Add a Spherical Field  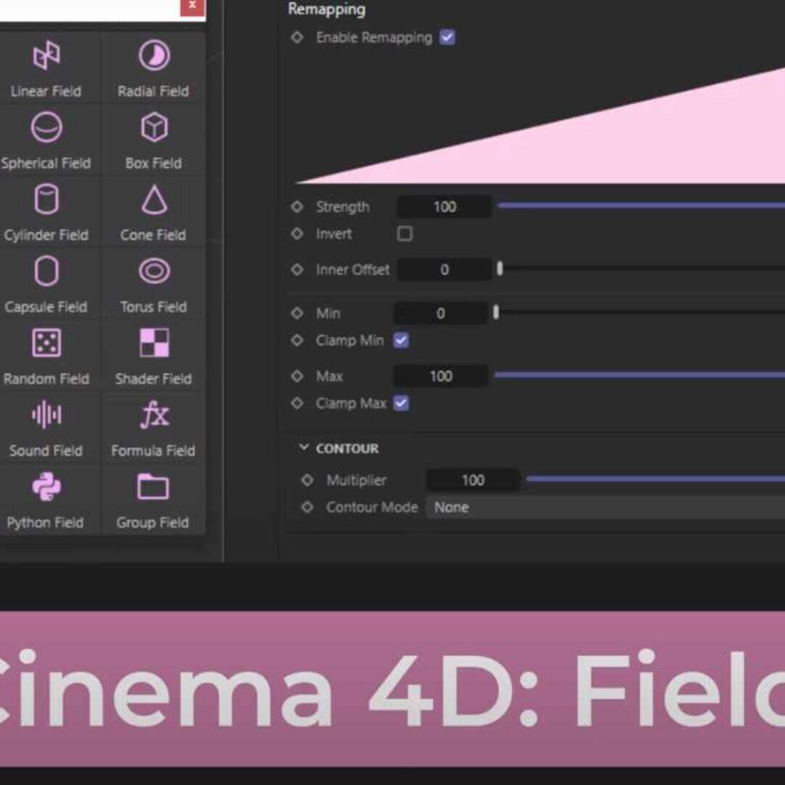(x=46, y=129)
